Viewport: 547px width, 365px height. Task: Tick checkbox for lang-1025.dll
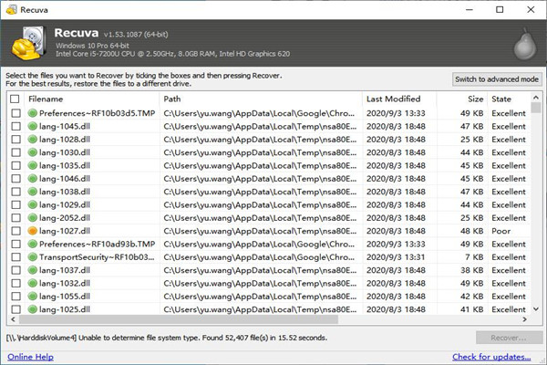pos(15,309)
